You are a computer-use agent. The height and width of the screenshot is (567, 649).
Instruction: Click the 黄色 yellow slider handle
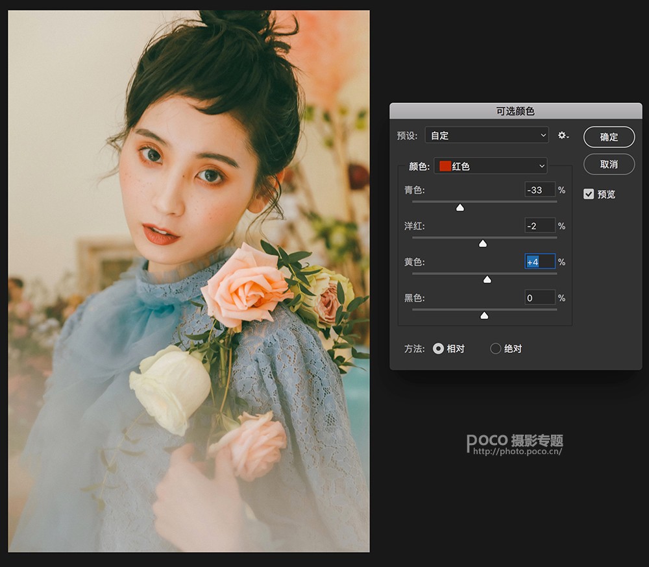[x=487, y=280]
